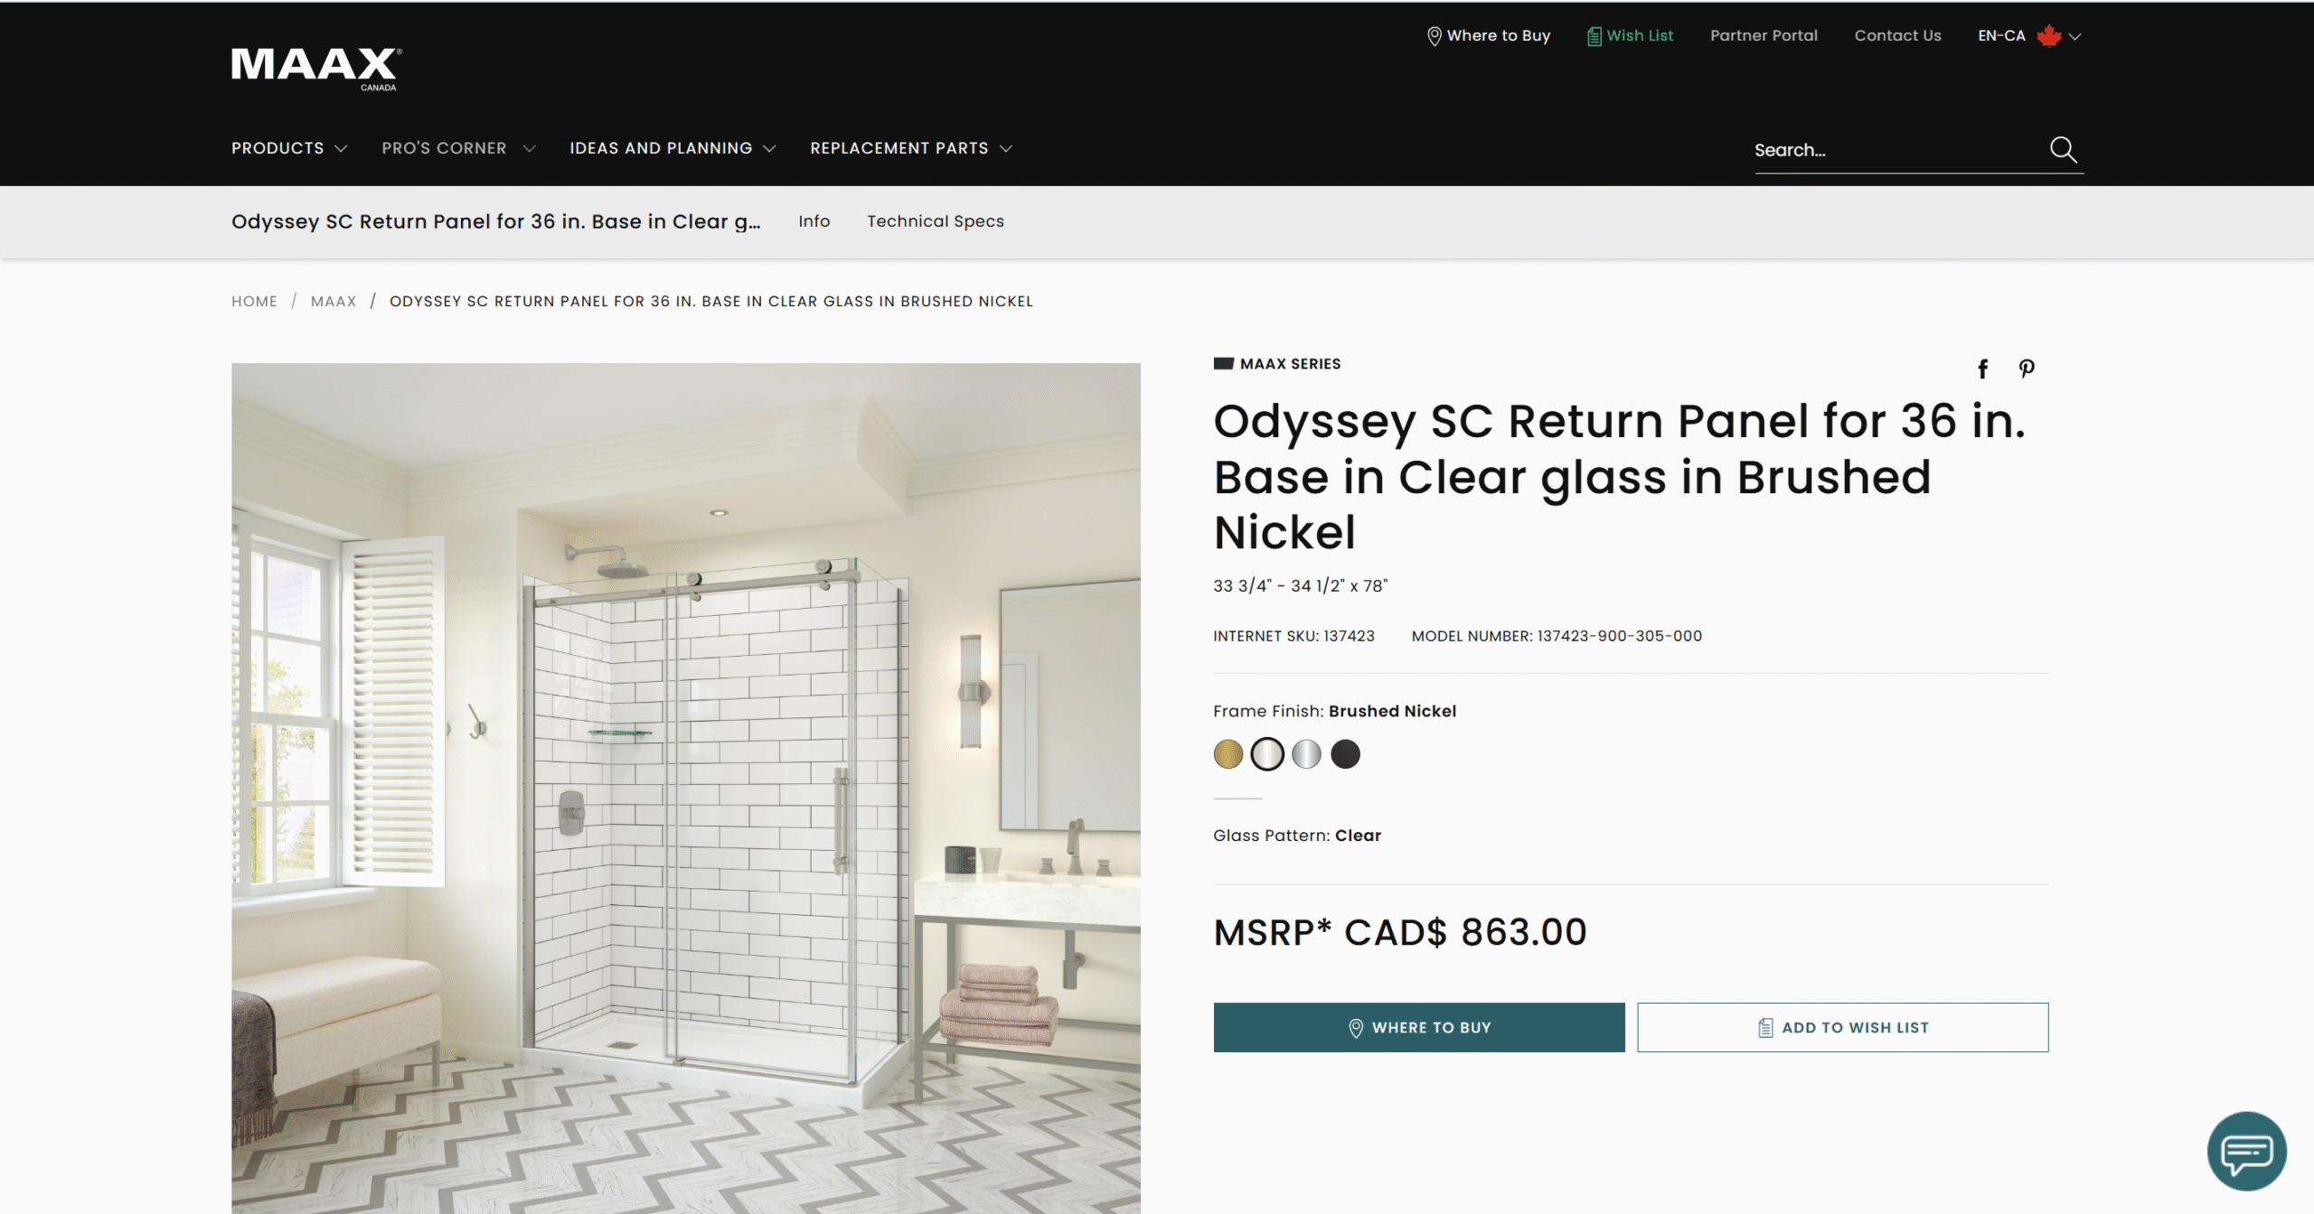Click the Brushed Nickel color swatch
Viewport: 2314px width, 1214px height.
(x=1268, y=754)
